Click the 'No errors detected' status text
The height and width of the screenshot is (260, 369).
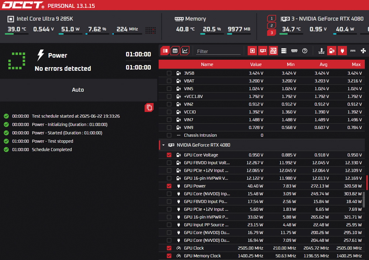tap(63, 69)
